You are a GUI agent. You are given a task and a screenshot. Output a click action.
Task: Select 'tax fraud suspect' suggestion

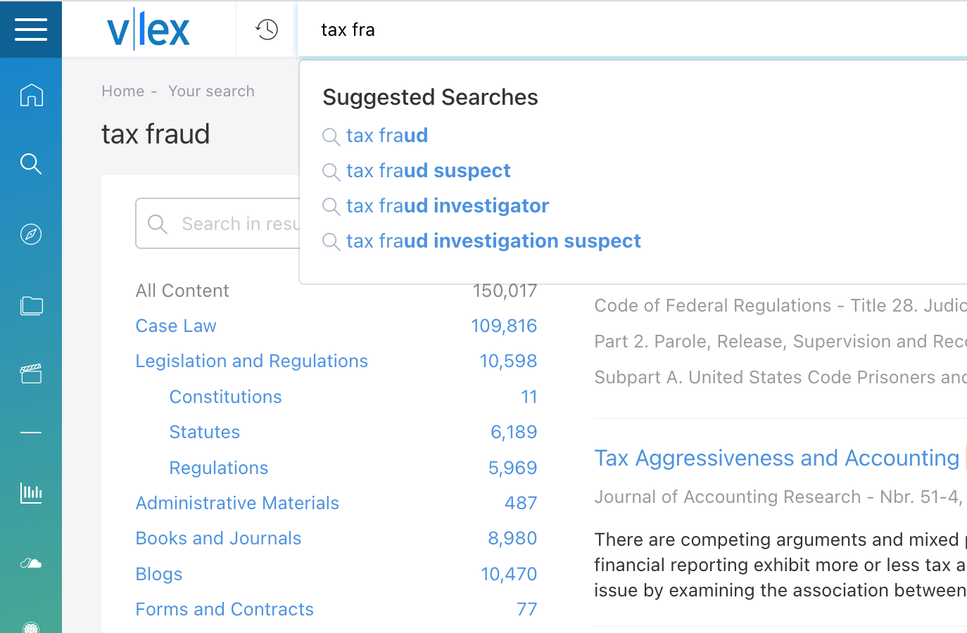point(428,170)
